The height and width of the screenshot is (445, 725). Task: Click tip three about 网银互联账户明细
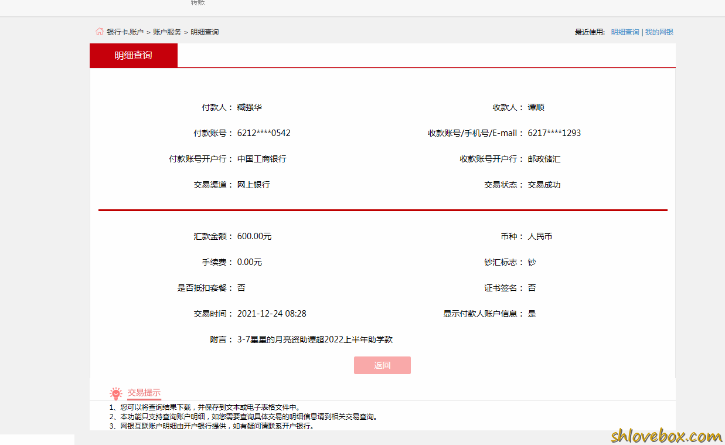pos(212,426)
